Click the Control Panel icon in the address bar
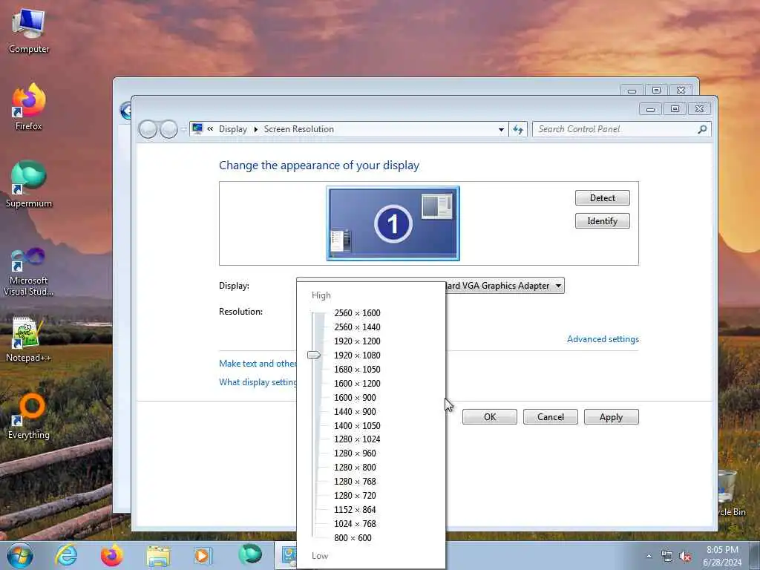The height and width of the screenshot is (570, 760). pos(197,129)
